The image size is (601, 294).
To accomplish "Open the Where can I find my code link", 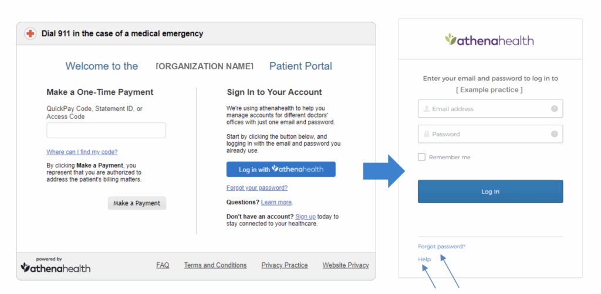I will 82,152.
